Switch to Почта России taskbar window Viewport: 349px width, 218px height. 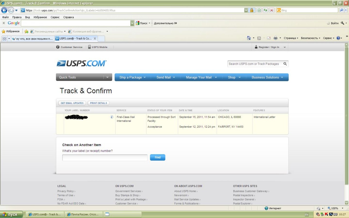pos(83,214)
